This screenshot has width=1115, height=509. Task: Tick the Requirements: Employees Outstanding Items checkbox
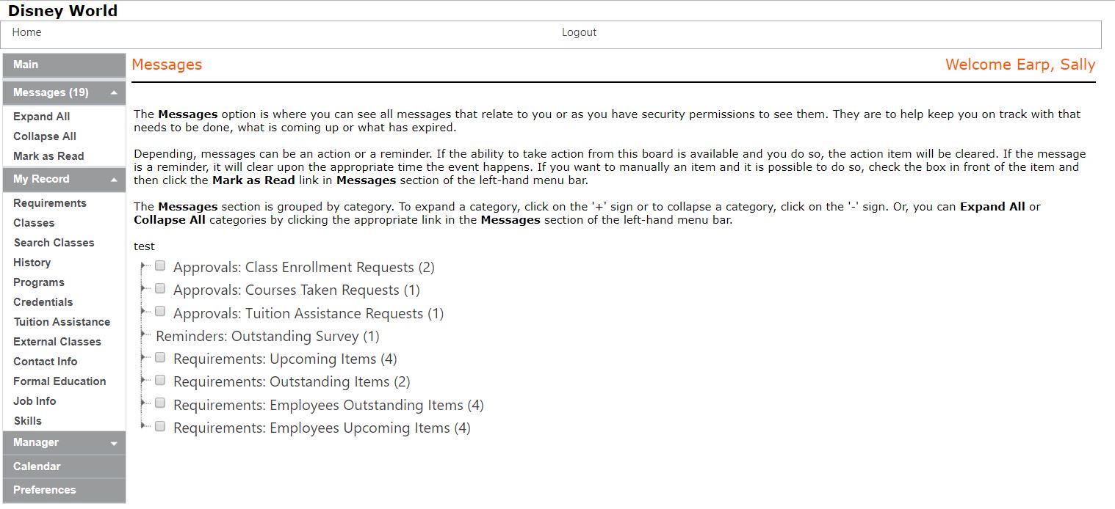(x=160, y=404)
